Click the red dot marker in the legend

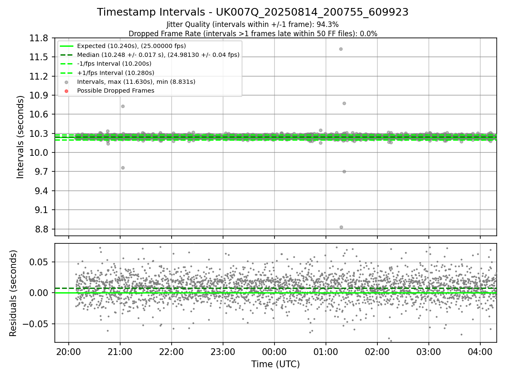tap(67, 91)
